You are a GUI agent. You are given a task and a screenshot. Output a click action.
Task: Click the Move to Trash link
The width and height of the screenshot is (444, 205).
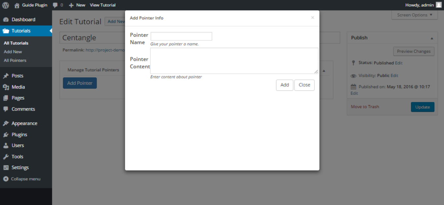click(x=365, y=107)
